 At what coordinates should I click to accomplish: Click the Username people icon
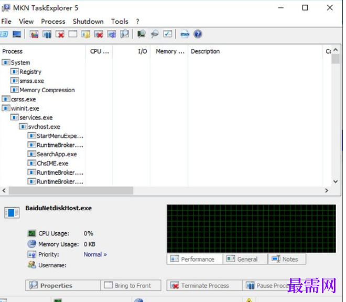pyautogui.click(x=32, y=265)
